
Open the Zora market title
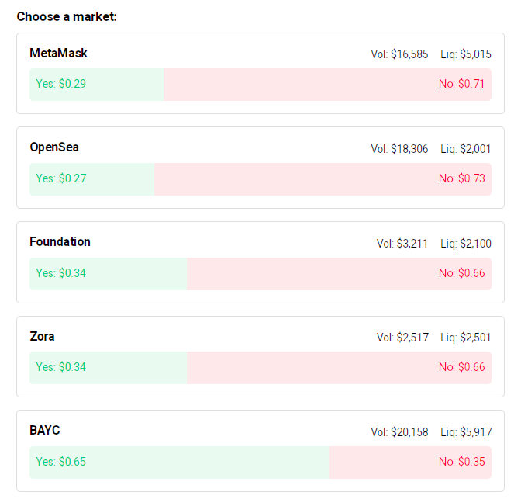(43, 337)
